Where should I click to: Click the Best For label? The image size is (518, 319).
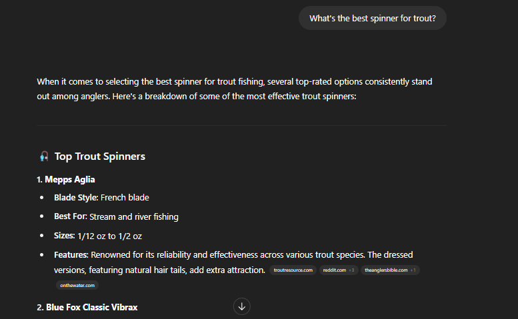[x=71, y=216]
